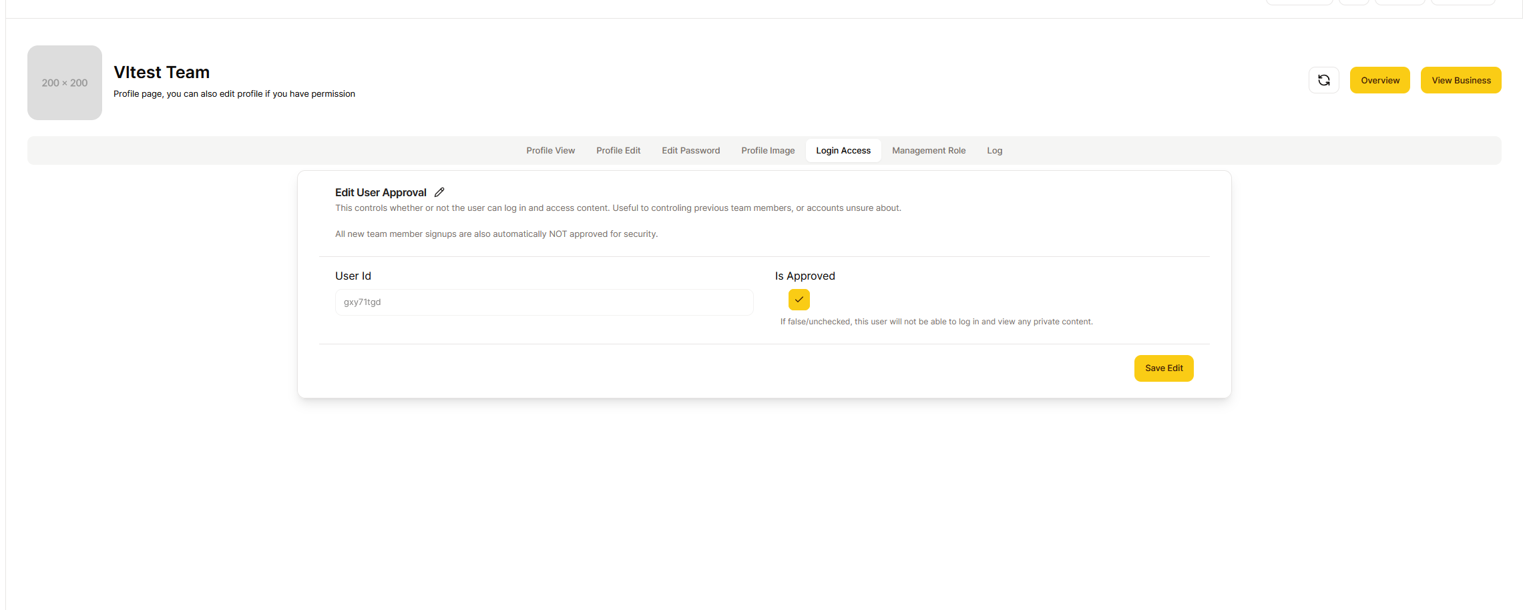This screenshot has width=1523, height=610.
Task: Click the 'If false/unchecked' helper text
Action: 936,322
